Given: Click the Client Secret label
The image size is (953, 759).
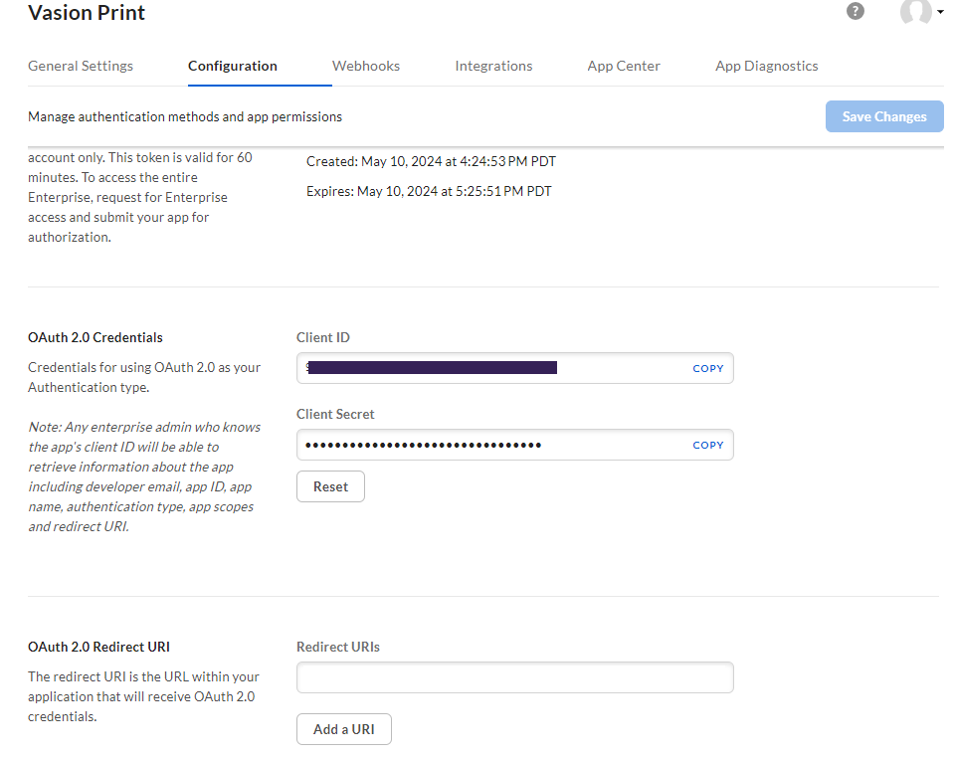Looking at the screenshot, I should point(335,414).
